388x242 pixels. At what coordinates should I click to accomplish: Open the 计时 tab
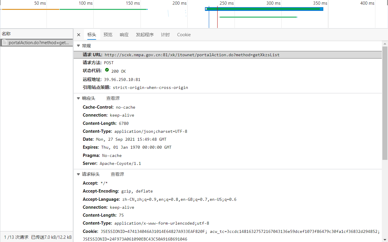(x=165, y=35)
